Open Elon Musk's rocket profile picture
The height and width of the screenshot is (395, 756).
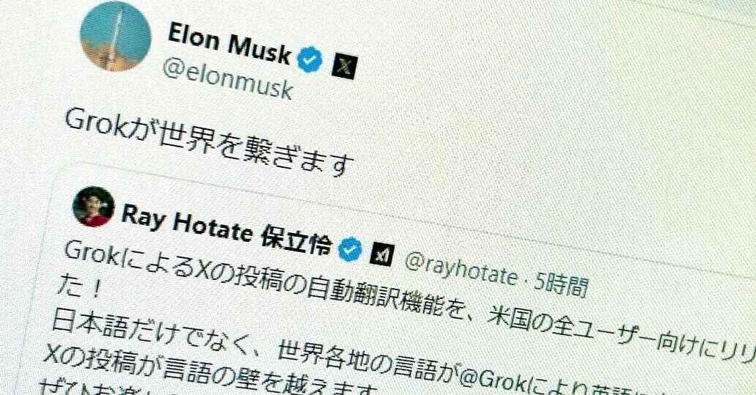(114, 37)
